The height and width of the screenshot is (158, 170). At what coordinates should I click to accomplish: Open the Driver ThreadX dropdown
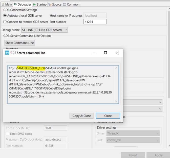(133, 133)
